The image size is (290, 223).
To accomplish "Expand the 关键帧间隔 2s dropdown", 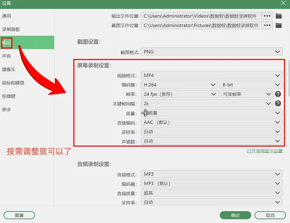I will point(207,103).
